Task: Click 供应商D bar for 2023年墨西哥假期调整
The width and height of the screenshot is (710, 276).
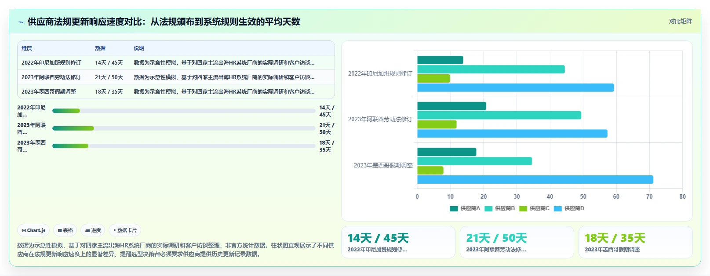Action: [x=535, y=179]
